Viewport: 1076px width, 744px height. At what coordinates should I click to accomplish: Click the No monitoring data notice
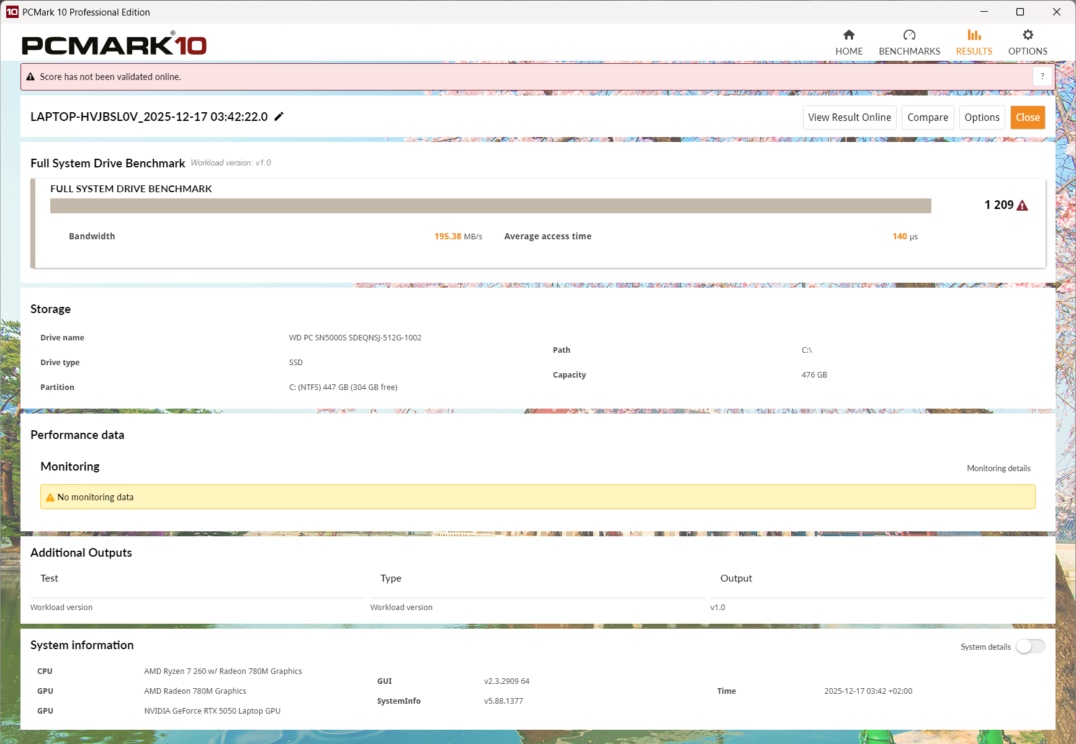[537, 497]
